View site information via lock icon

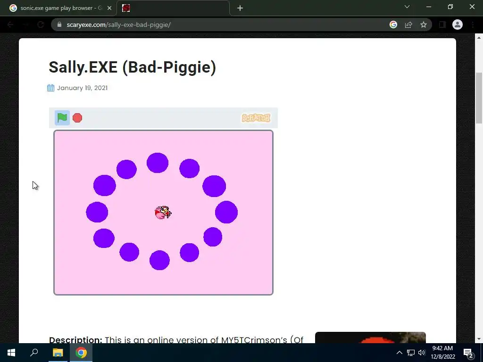(x=59, y=25)
